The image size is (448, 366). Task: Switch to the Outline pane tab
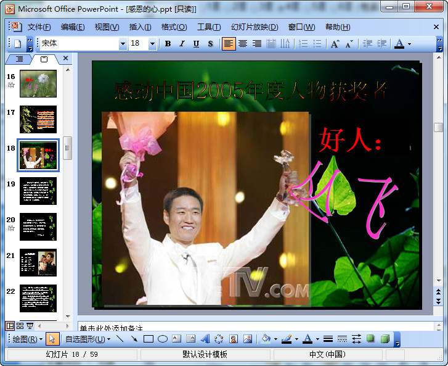[20, 59]
